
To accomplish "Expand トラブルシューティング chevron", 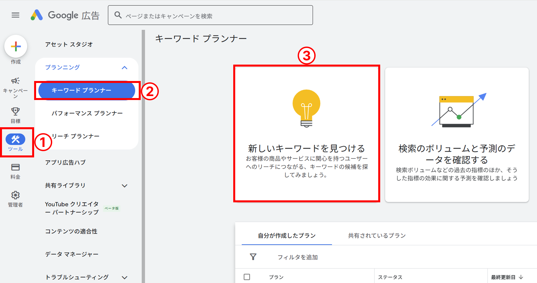I will pos(124,277).
